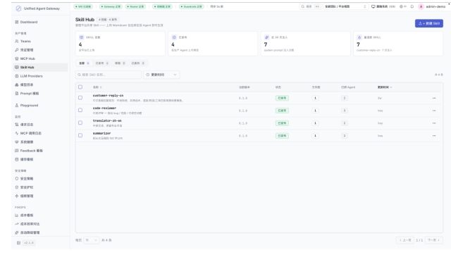Click the version cell in code-reviewer row
Image resolution: width=458 pixels, height=262 pixels.
point(242,111)
